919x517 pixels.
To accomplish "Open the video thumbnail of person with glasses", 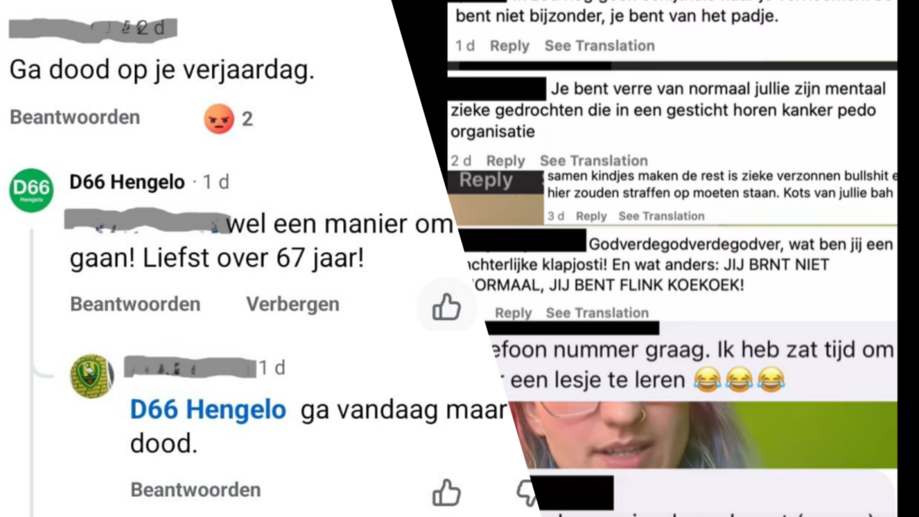I will (701, 434).
